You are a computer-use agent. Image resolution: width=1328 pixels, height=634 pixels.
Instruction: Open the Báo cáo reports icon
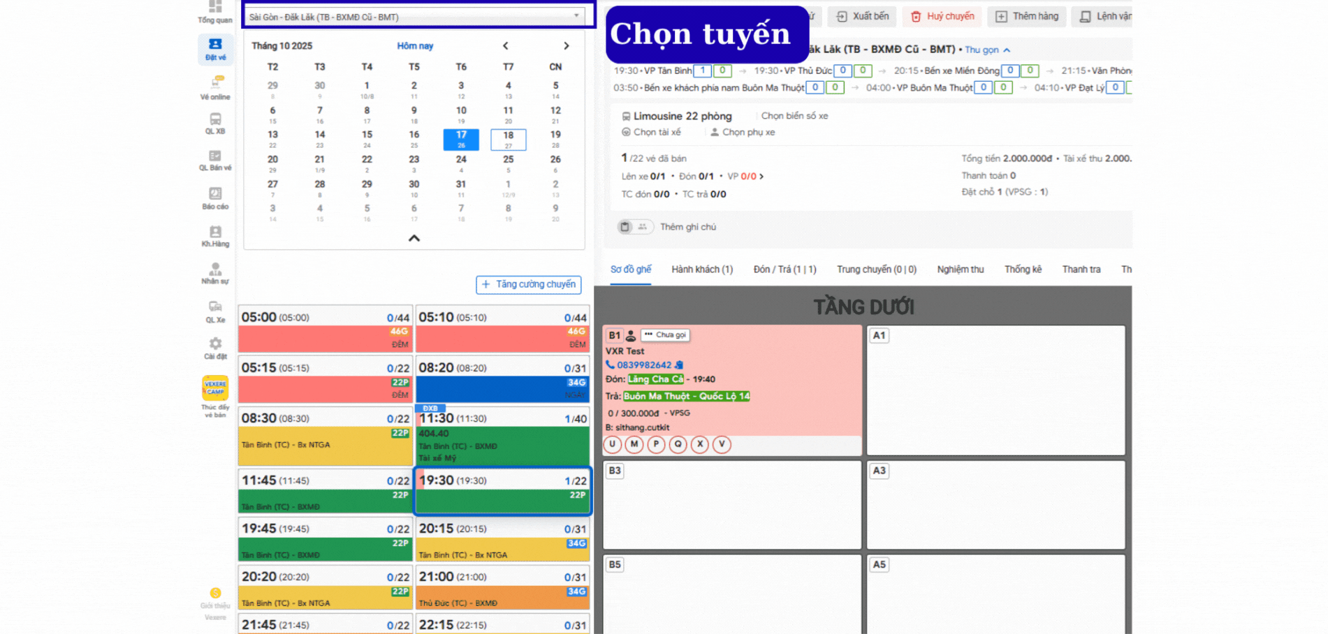(x=215, y=198)
